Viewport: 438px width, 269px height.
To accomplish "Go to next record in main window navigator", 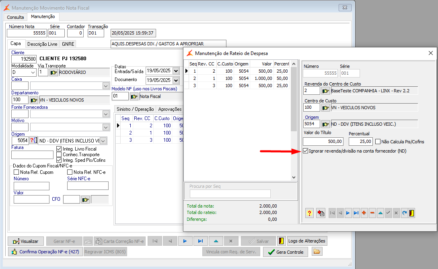I will coord(185,241).
